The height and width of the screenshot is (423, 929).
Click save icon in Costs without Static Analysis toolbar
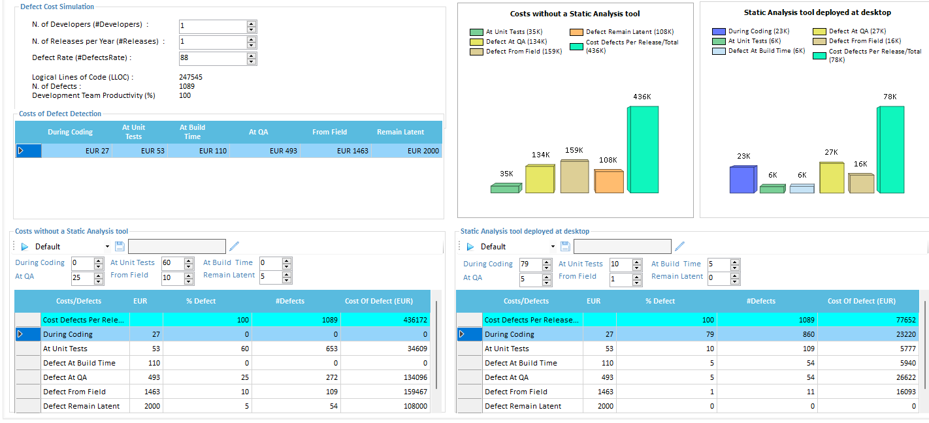click(120, 246)
